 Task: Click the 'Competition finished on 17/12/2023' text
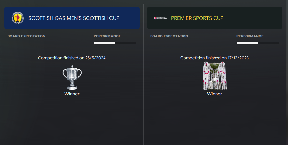coord(215,58)
